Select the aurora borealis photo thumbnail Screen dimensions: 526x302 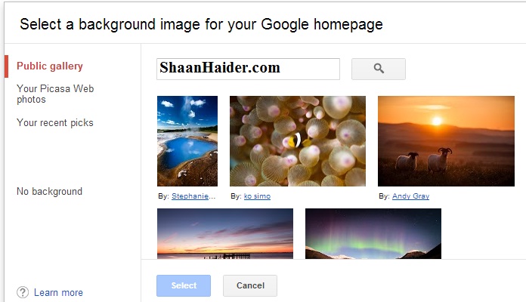coord(373,233)
